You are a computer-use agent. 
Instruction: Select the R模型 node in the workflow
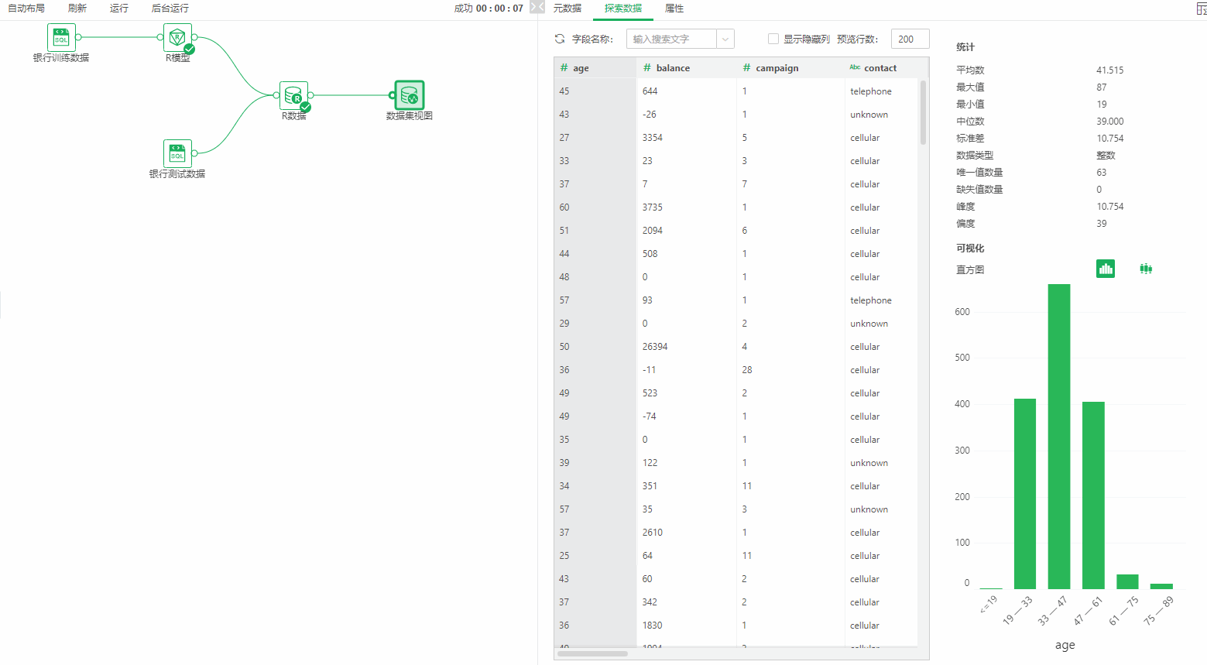point(177,37)
